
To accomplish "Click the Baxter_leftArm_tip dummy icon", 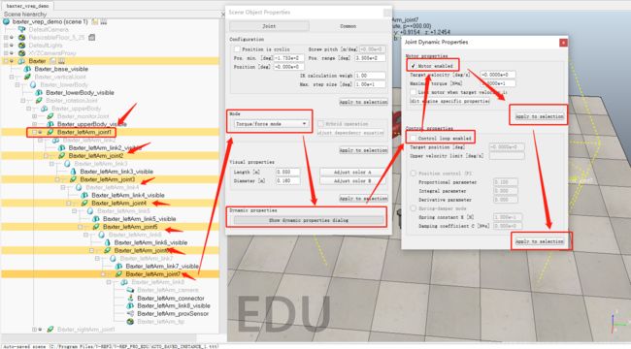I will coord(130,322).
